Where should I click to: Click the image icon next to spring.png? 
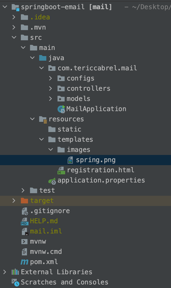pos(70,160)
